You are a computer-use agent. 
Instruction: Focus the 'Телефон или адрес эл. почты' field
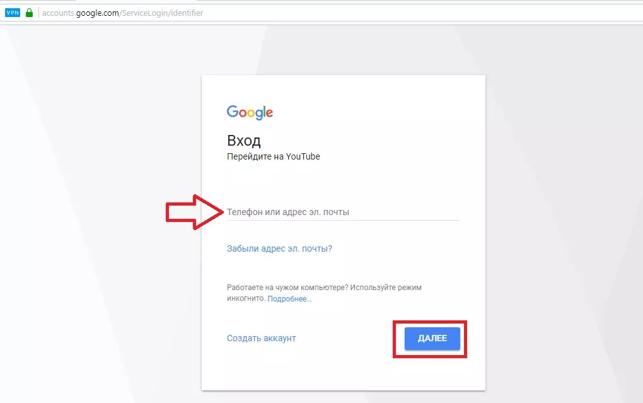click(x=343, y=212)
